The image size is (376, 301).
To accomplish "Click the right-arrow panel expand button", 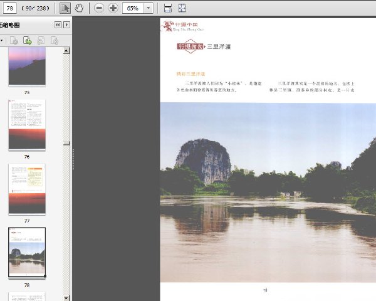I will tap(66, 25).
